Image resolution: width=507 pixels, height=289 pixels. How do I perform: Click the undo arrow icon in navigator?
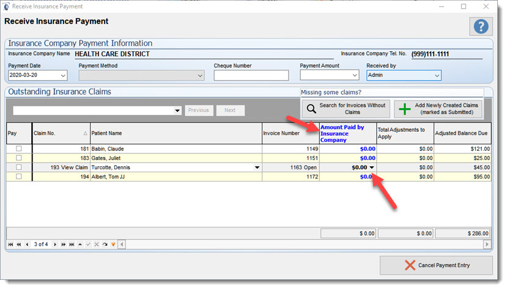click(105, 244)
